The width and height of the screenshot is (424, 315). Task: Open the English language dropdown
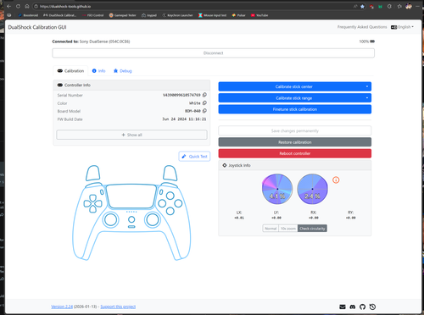[402, 27]
